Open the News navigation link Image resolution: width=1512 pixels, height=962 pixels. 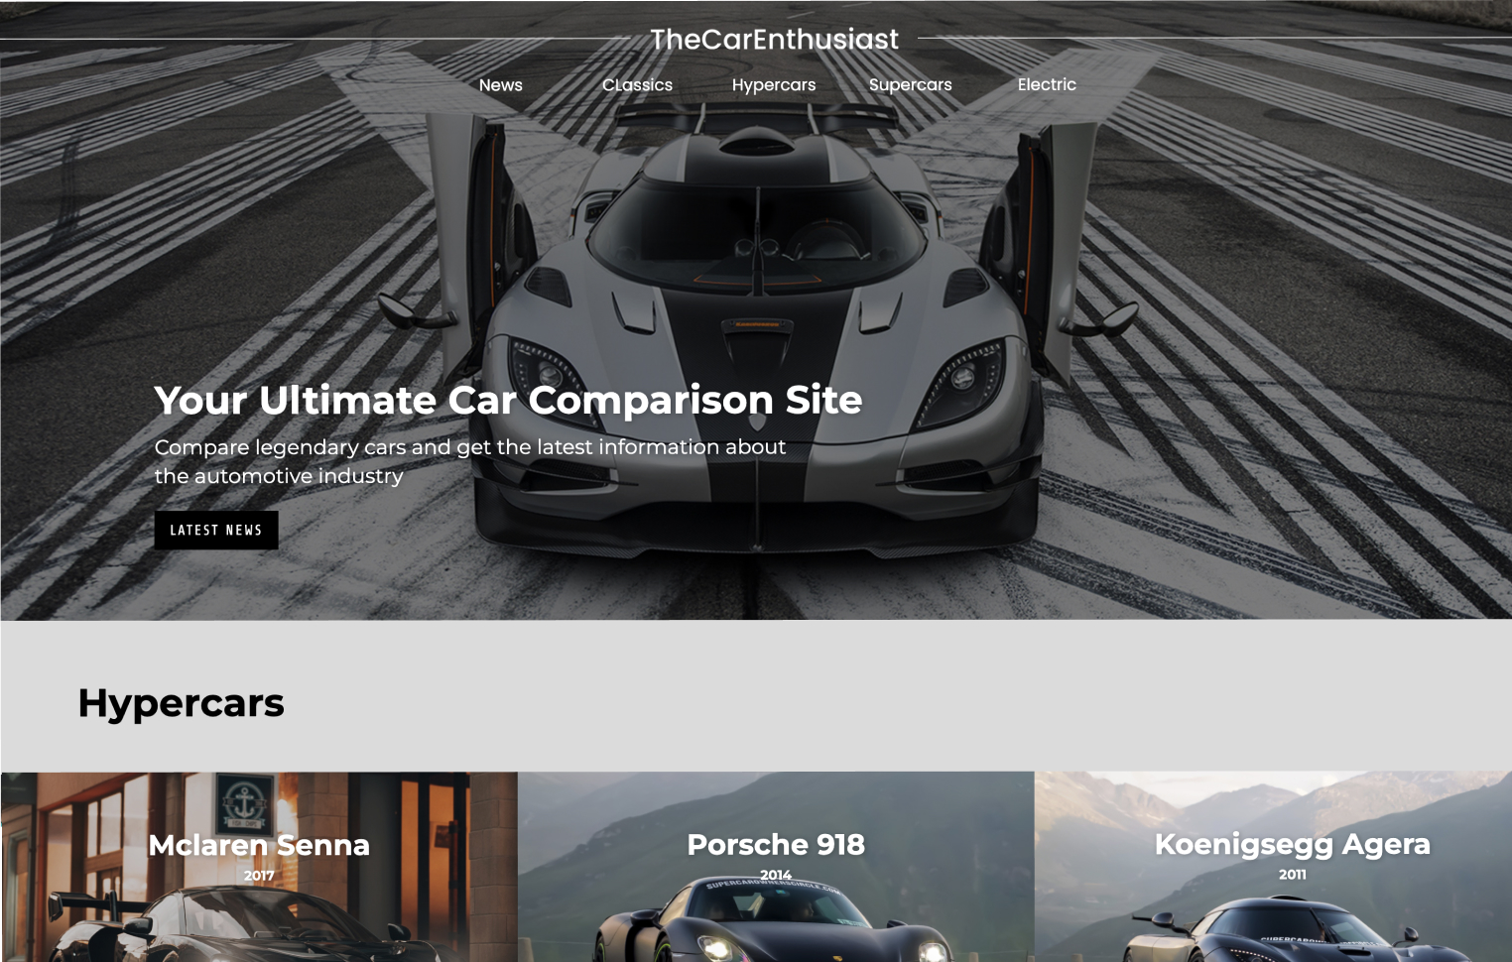[500, 85]
